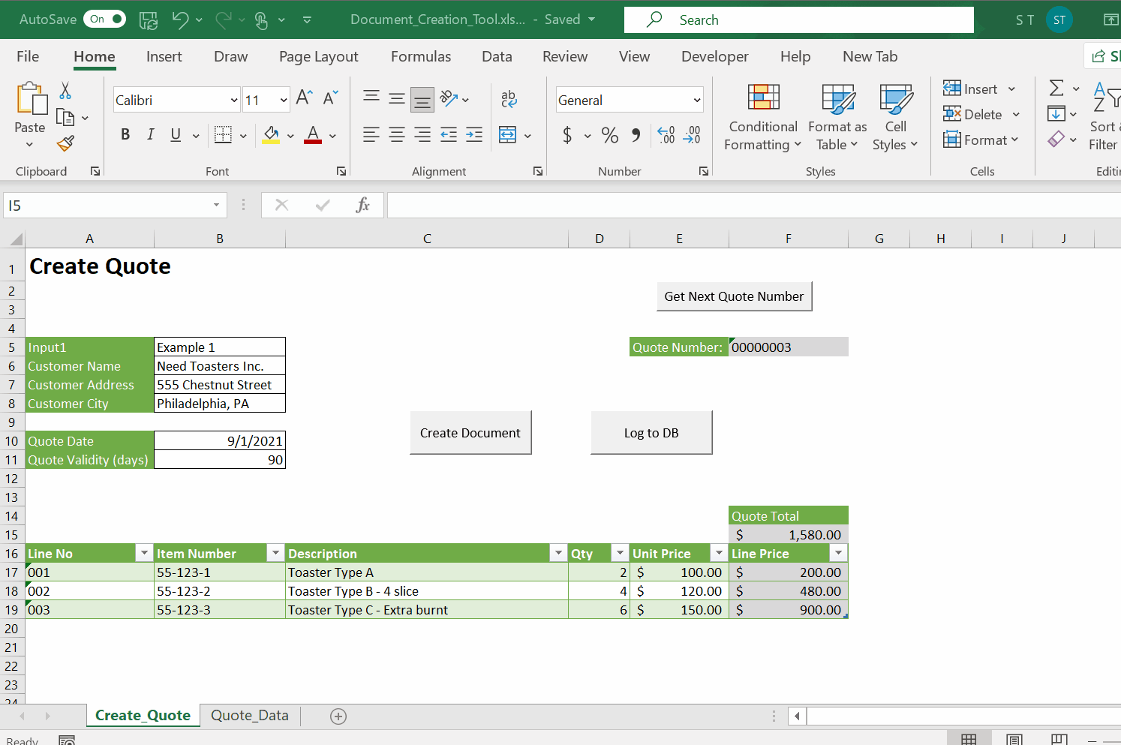Pick the red font color swatch
The width and height of the screenshot is (1121, 745).
click(314, 141)
